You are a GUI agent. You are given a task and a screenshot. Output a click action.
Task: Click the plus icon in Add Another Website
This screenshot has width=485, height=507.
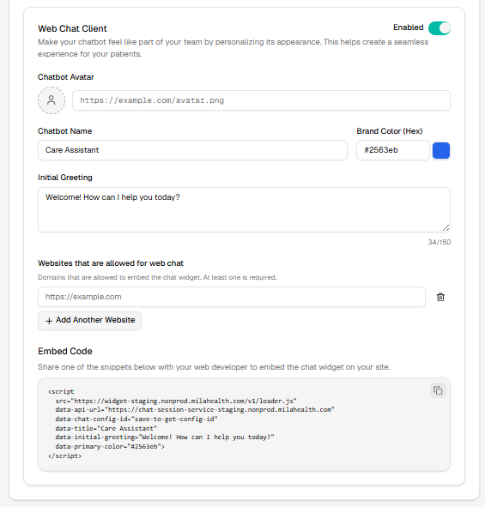[x=49, y=321]
